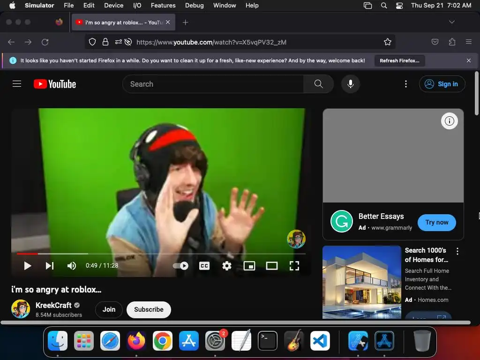Screen dimensions: 480x360
Task: Skip to the next video
Action: (50, 266)
